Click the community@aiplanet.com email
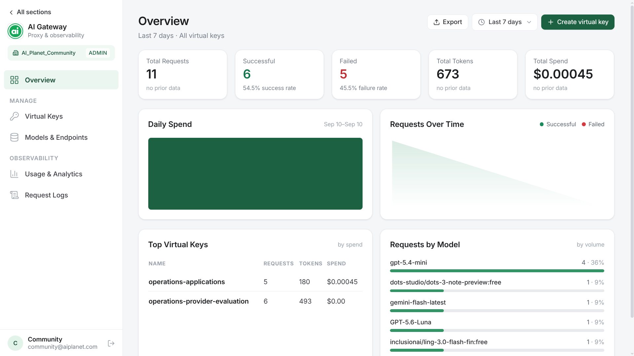This screenshot has height=356, width=634. [x=62, y=347]
